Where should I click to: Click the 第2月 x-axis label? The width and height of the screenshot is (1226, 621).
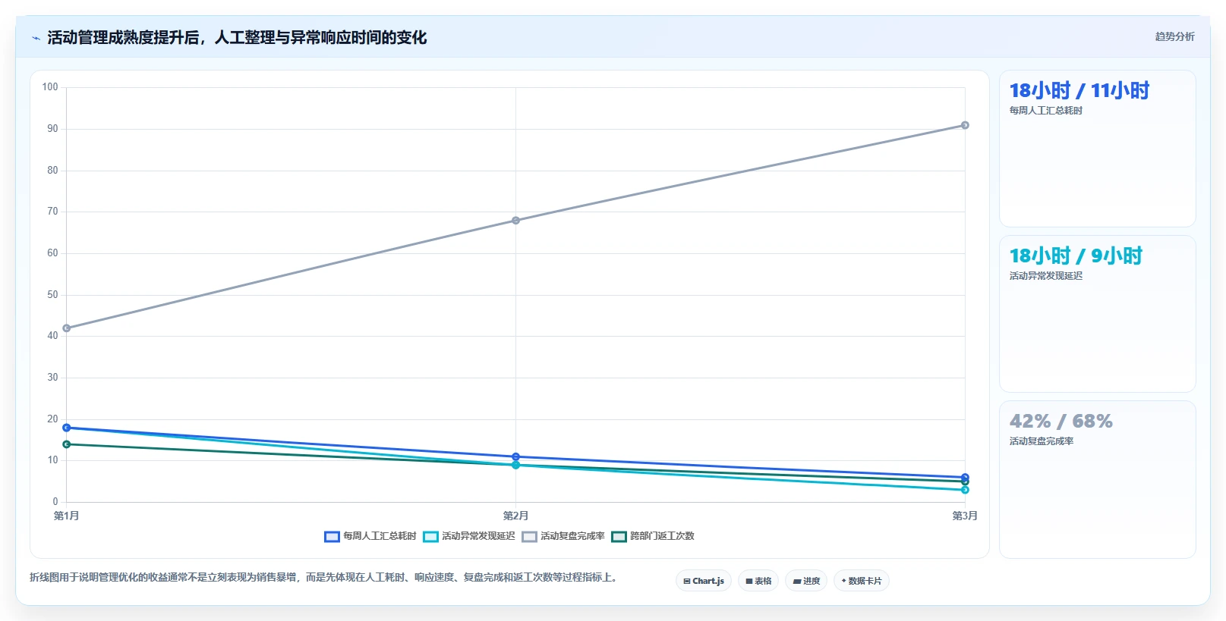pos(515,516)
